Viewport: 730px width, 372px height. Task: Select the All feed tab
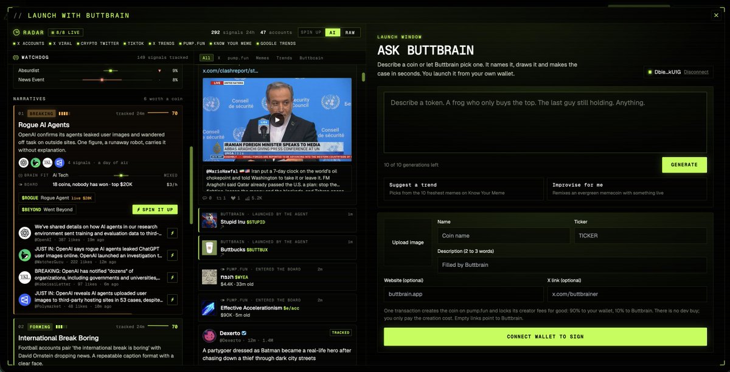click(x=207, y=58)
